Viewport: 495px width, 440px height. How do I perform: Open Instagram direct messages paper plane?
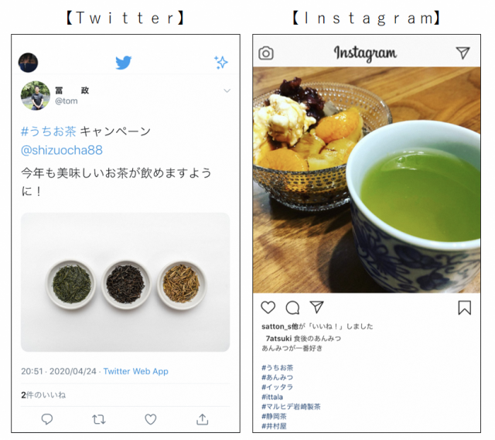coord(463,53)
